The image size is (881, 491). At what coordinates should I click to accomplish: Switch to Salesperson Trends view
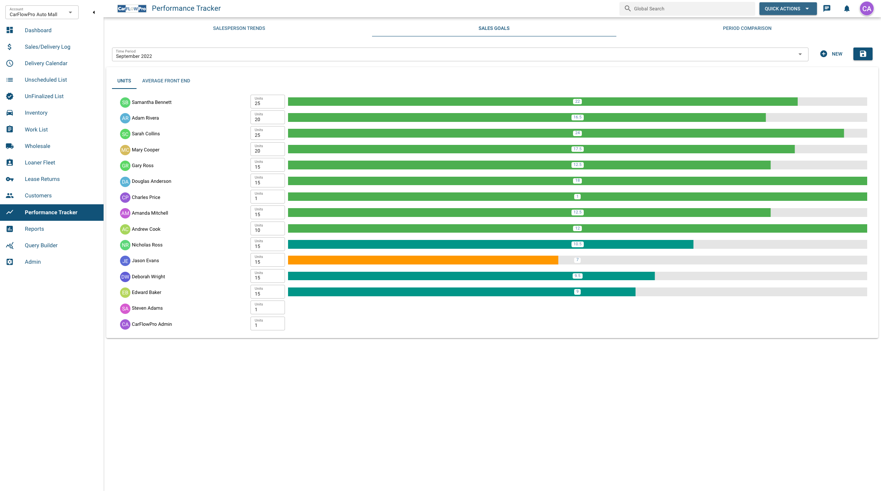click(x=239, y=28)
